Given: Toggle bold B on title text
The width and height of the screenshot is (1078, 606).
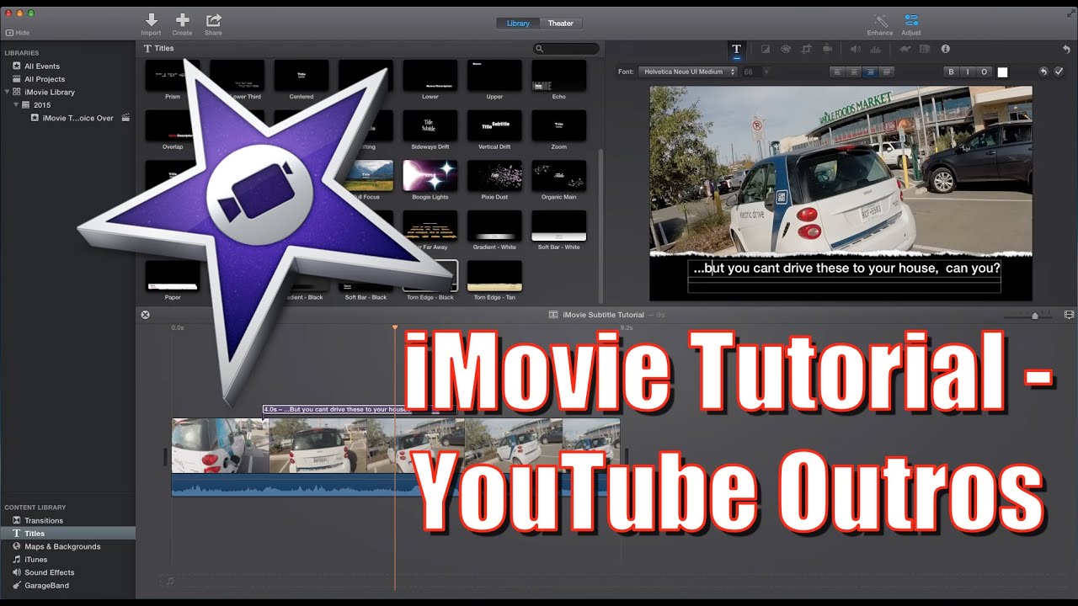Looking at the screenshot, I should point(952,72).
